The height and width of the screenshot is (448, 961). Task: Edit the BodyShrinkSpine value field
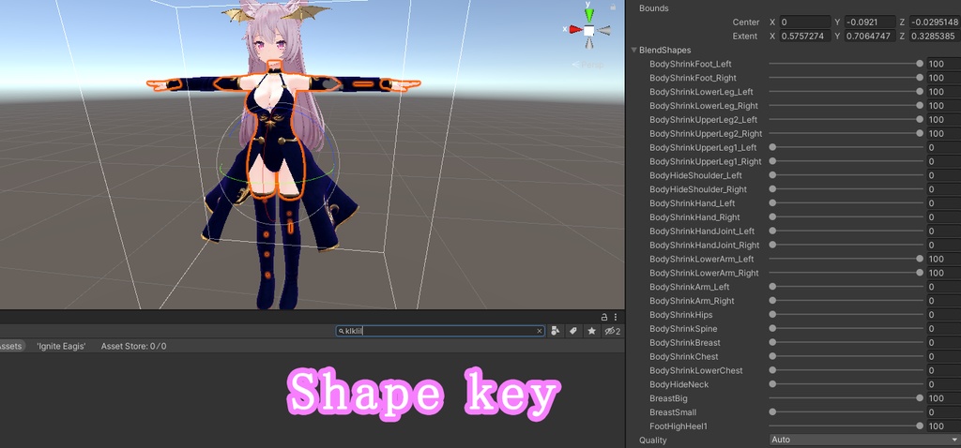pyautogui.click(x=943, y=329)
